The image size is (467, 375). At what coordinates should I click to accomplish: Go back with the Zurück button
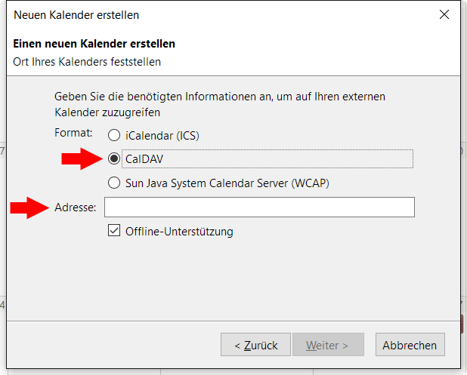255,345
